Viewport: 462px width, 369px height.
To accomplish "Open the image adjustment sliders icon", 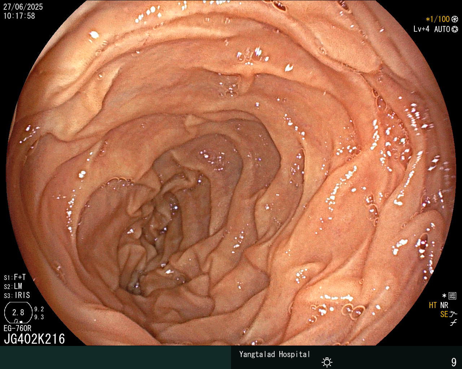I will coord(452,296).
